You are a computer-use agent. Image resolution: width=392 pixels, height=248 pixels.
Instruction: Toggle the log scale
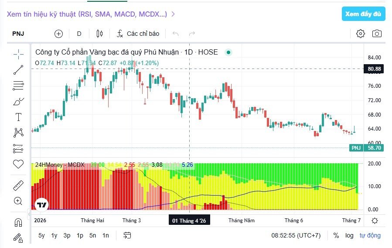coord(349,235)
